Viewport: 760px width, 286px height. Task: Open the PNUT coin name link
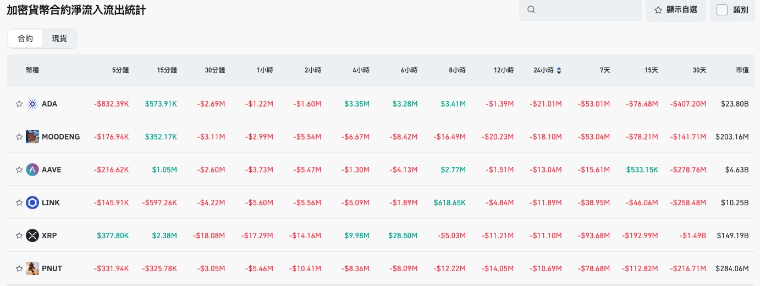click(52, 268)
